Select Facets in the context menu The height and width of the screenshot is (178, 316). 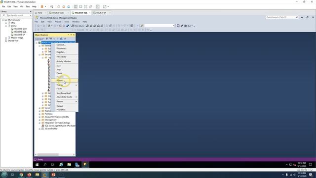coord(65,89)
